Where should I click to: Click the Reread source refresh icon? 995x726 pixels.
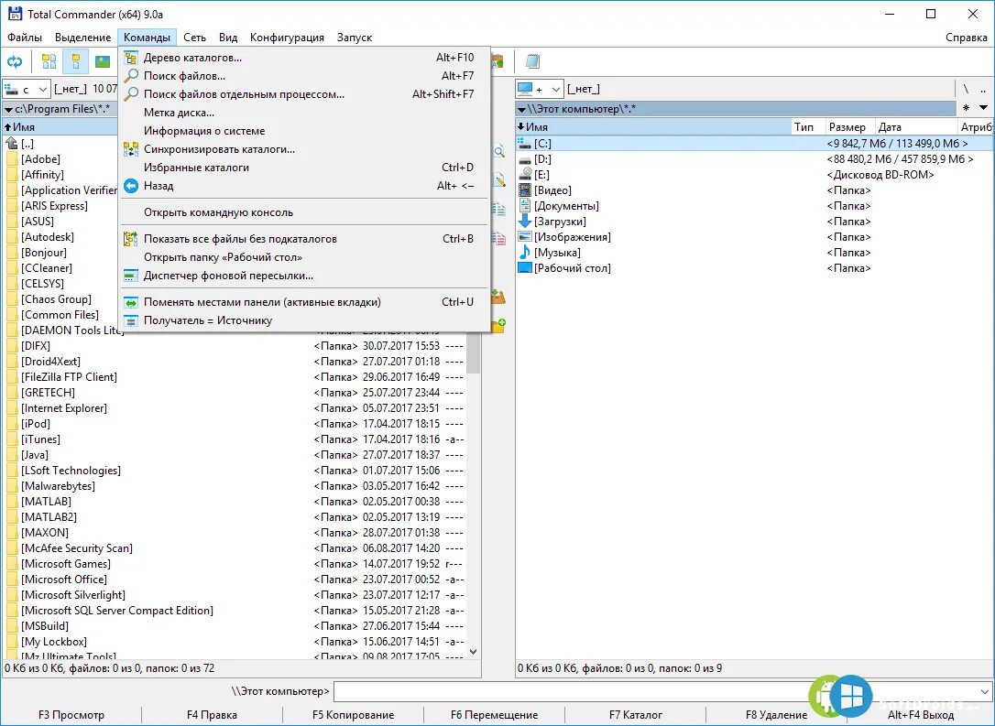pyautogui.click(x=14, y=61)
